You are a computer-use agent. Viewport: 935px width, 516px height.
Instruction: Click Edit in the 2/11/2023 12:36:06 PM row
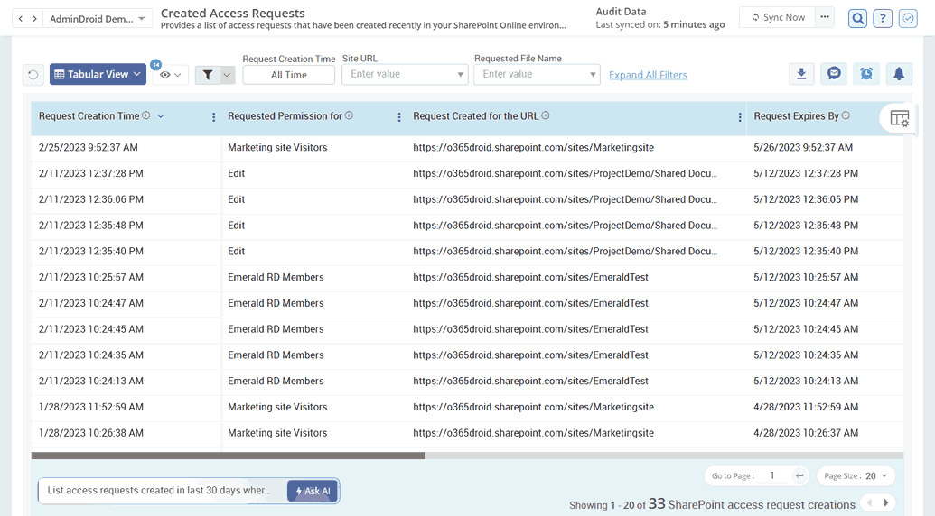[236, 199]
